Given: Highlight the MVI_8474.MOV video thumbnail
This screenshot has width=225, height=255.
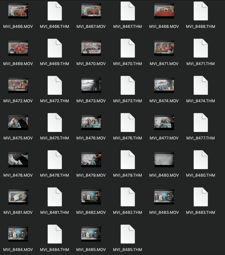Looking at the screenshot, I should coord(164,85).
